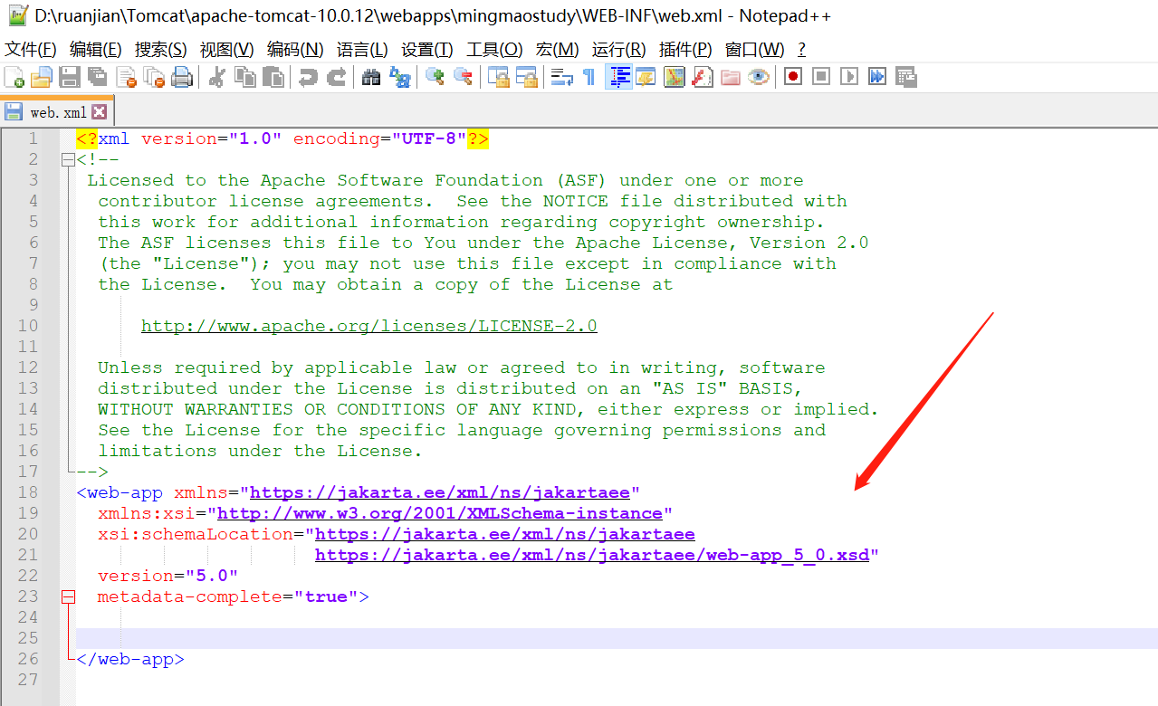Place cursor in empty highlighted line 25
Viewport: 1158px width, 706px height.
tap(617, 638)
